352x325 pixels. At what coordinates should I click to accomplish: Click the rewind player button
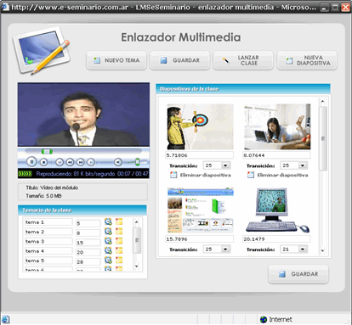(70, 162)
